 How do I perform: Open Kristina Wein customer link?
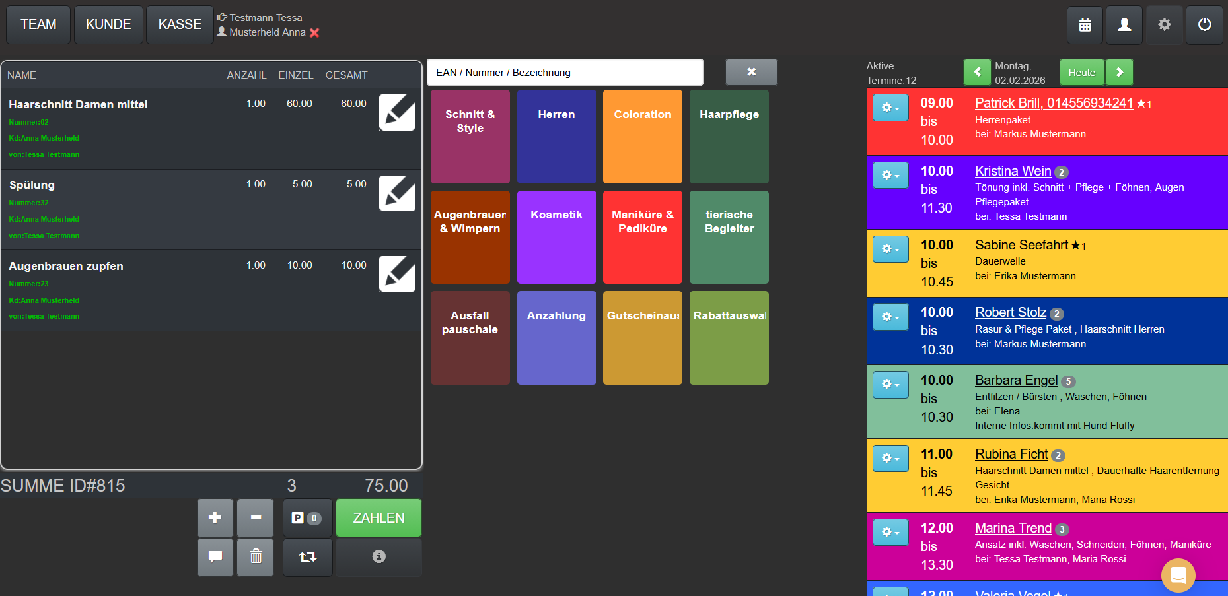click(x=1013, y=171)
